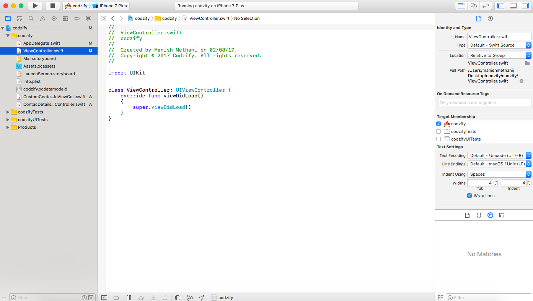
Task: Expand the Products folder
Action: tap(8, 127)
